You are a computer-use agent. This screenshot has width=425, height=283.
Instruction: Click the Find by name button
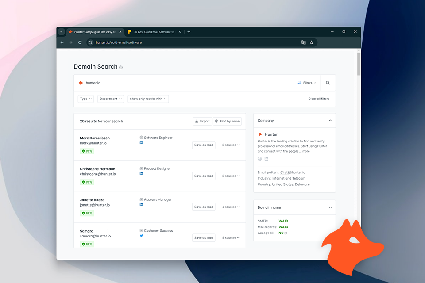point(228,121)
